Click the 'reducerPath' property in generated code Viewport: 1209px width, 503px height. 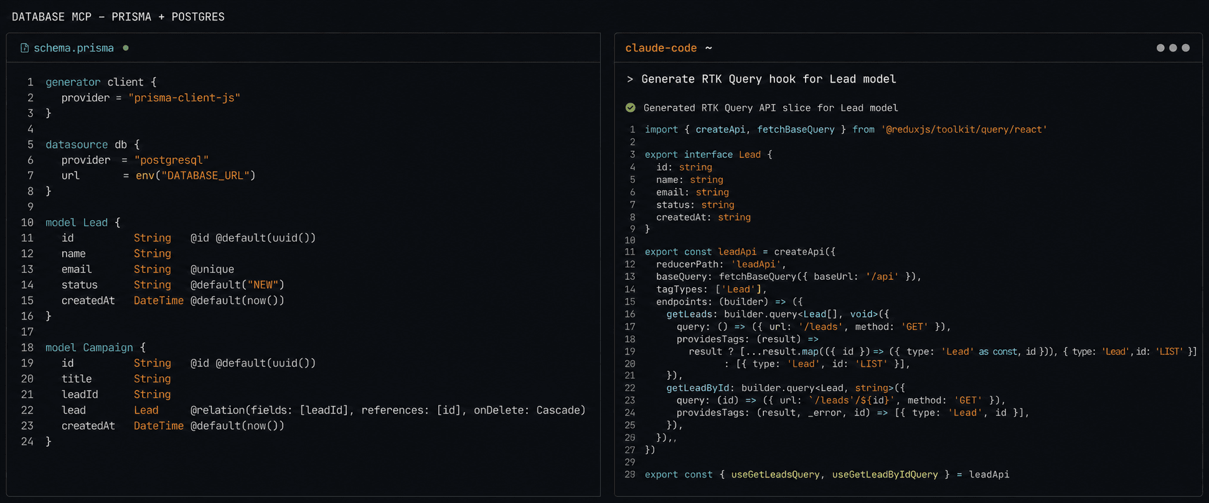coord(688,264)
